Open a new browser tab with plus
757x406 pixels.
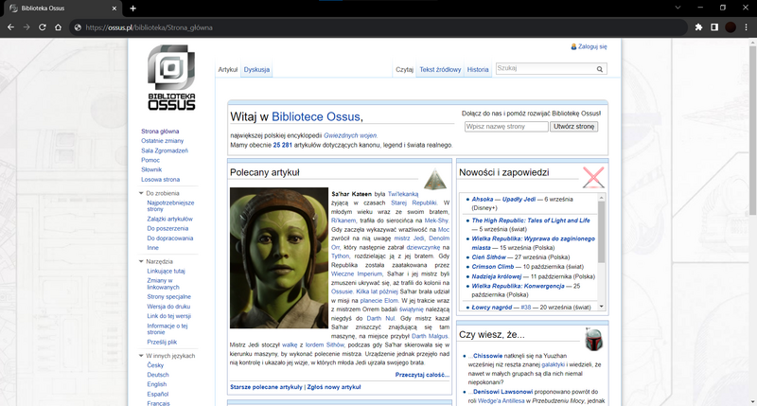[132, 9]
